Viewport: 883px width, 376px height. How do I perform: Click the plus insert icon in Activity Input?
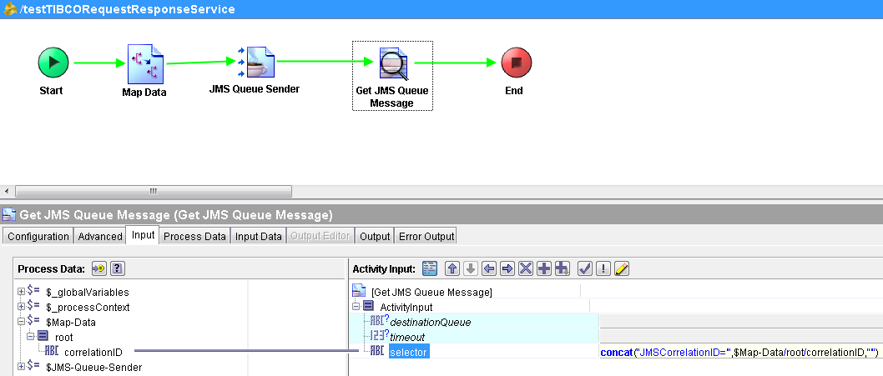click(544, 268)
